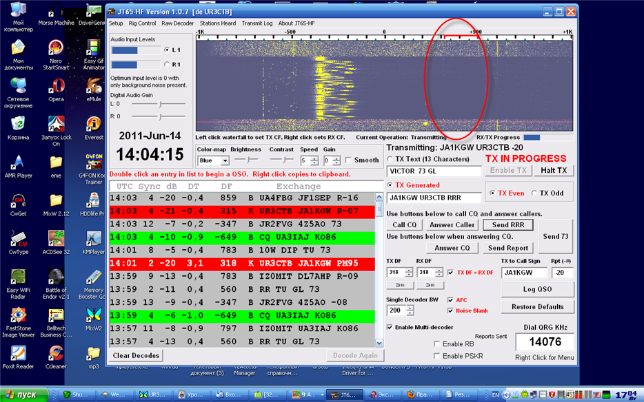Toggle the TX DF = RX DF checkbox
The width and height of the screenshot is (644, 402).
click(450, 273)
